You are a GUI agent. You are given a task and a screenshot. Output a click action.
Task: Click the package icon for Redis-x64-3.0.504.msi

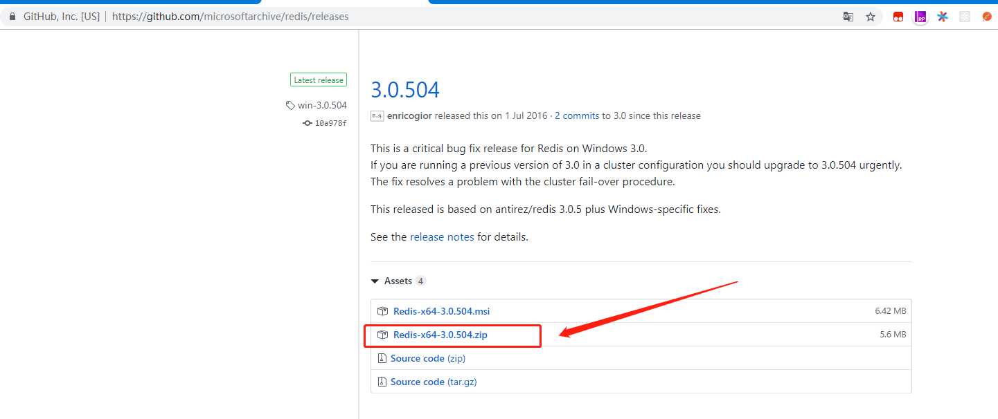tap(382, 311)
